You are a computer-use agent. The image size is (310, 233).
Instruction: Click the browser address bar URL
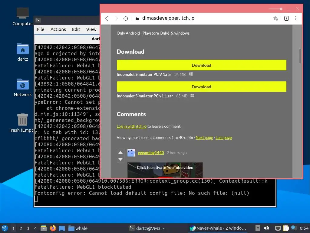tap(168, 18)
